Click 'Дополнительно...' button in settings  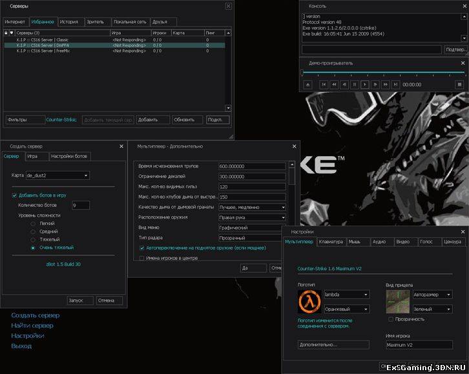click(x=333, y=345)
